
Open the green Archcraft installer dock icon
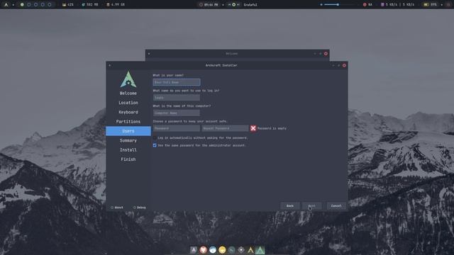pyautogui.click(x=260, y=250)
